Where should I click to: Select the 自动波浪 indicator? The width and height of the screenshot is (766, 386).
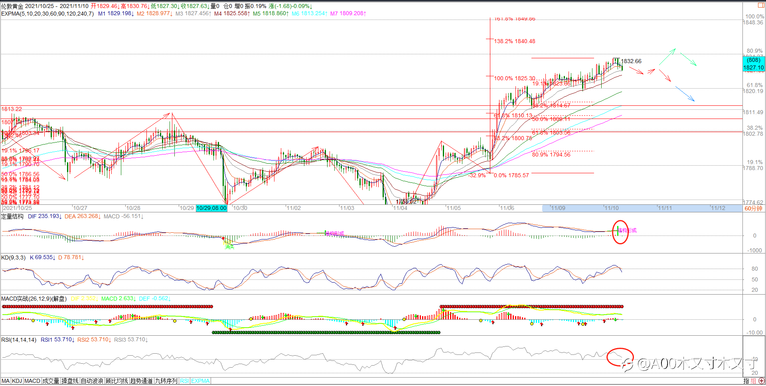[92, 381]
